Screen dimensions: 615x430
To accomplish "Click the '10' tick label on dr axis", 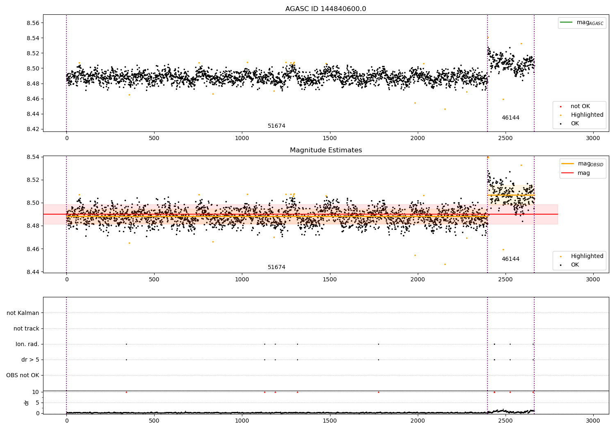I will click(36, 392).
